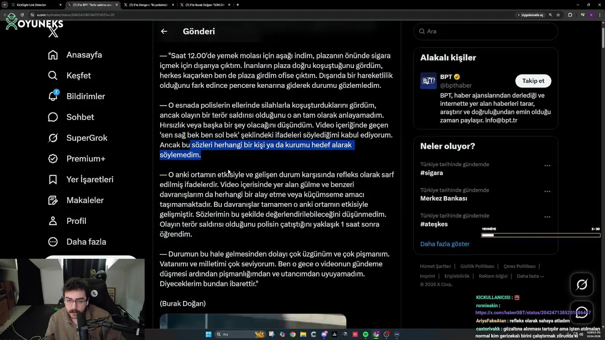Open more options for #sigara trend
The width and height of the screenshot is (605, 340).
coord(547,165)
